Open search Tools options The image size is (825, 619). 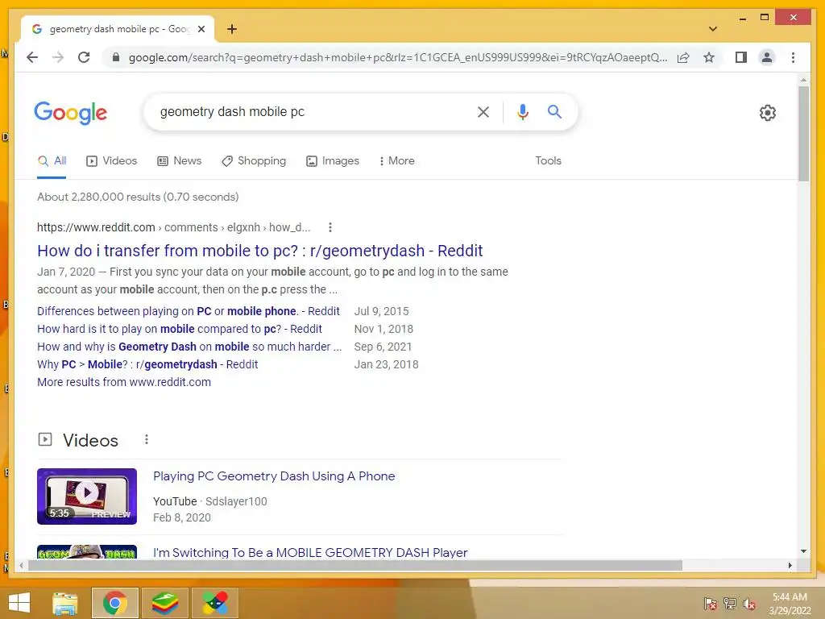(x=548, y=160)
